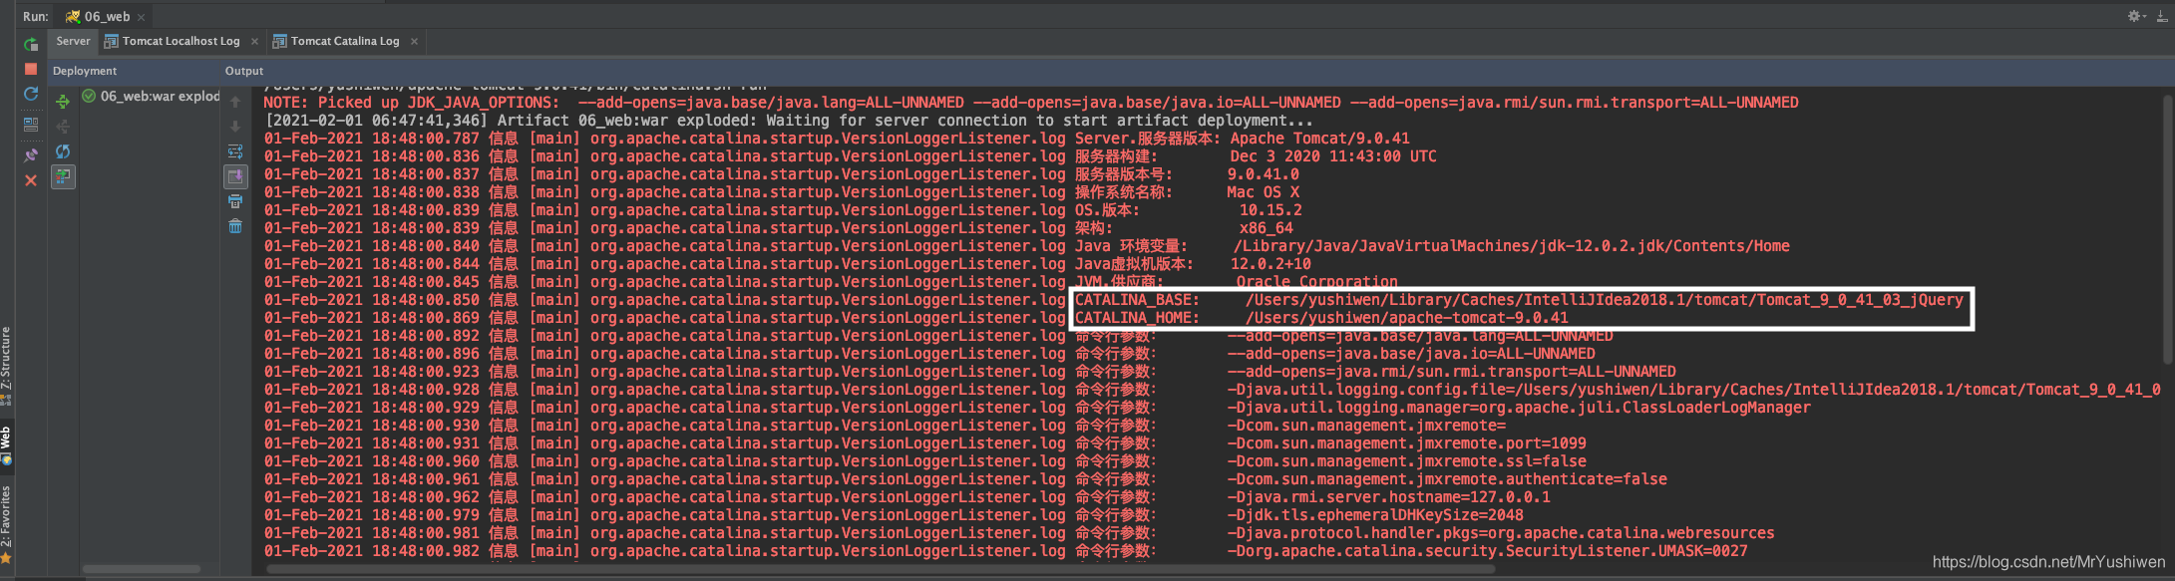Click the NOTE: Picked up JDK_JAVA_OPTIONS line
The image size is (2175, 581).
(x=1031, y=103)
